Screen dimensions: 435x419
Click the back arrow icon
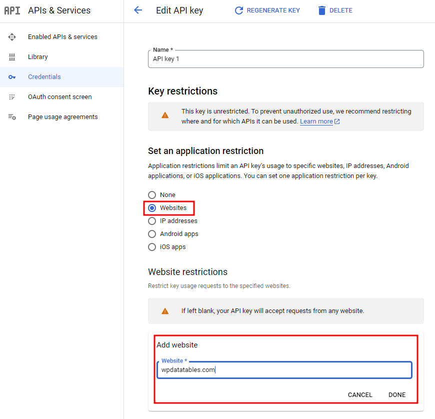tap(138, 10)
